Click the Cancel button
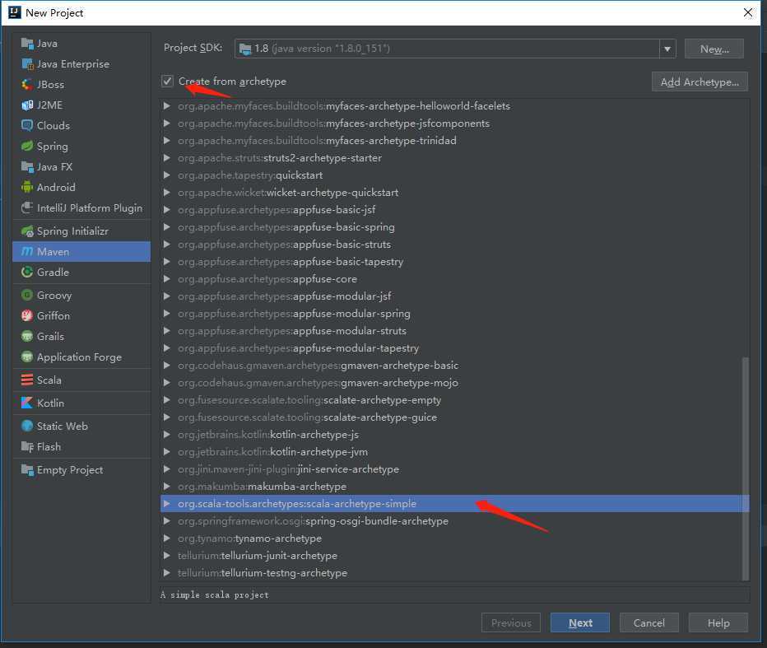This screenshot has width=767, height=648. point(649,622)
